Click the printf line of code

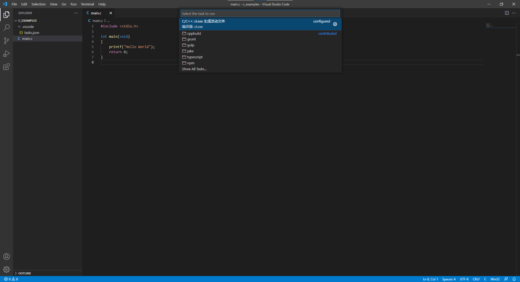click(132, 47)
